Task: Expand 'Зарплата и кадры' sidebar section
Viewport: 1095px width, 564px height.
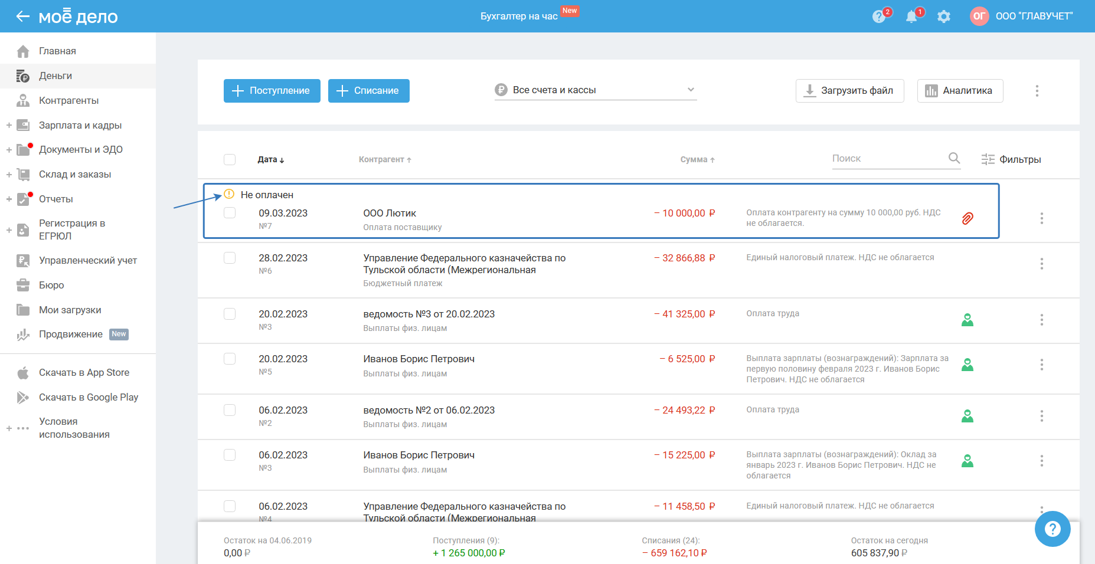Action: coord(9,125)
